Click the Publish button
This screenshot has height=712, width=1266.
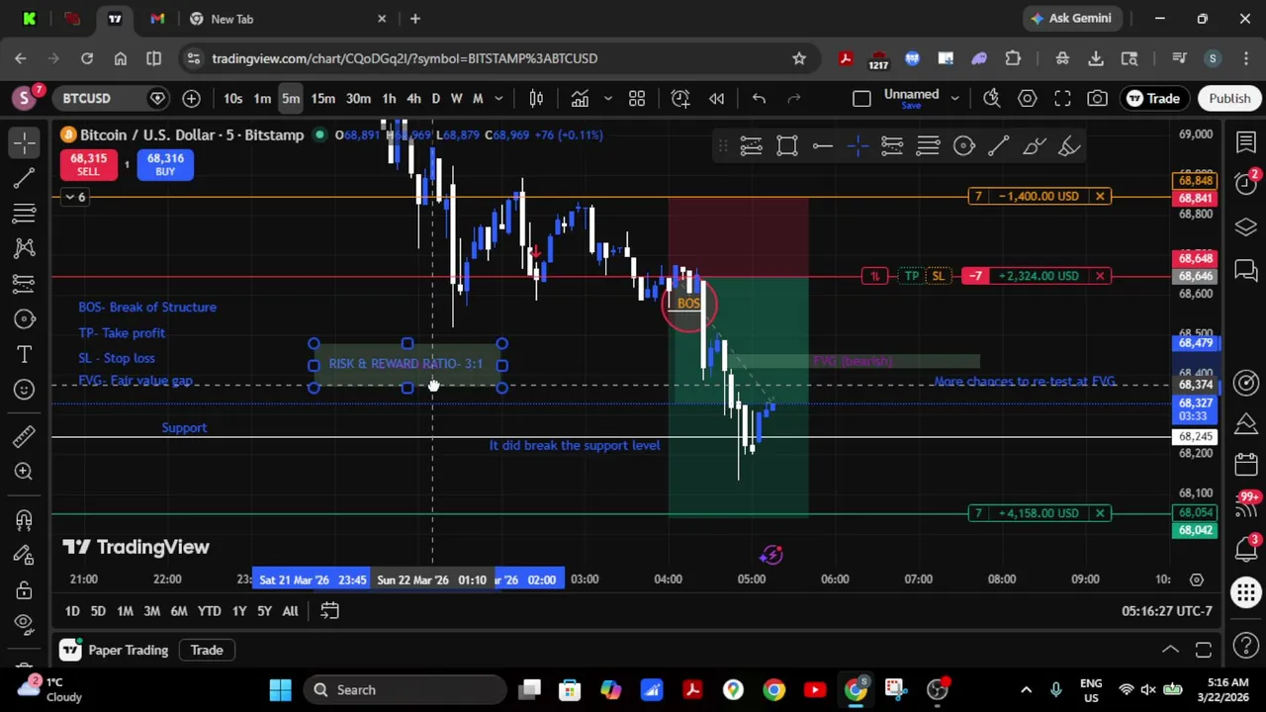[x=1229, y=98]
